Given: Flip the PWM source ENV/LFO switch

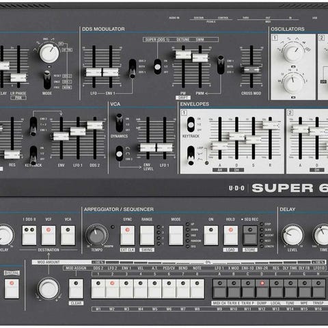Looking at the screenshot, I should (221, 64).
